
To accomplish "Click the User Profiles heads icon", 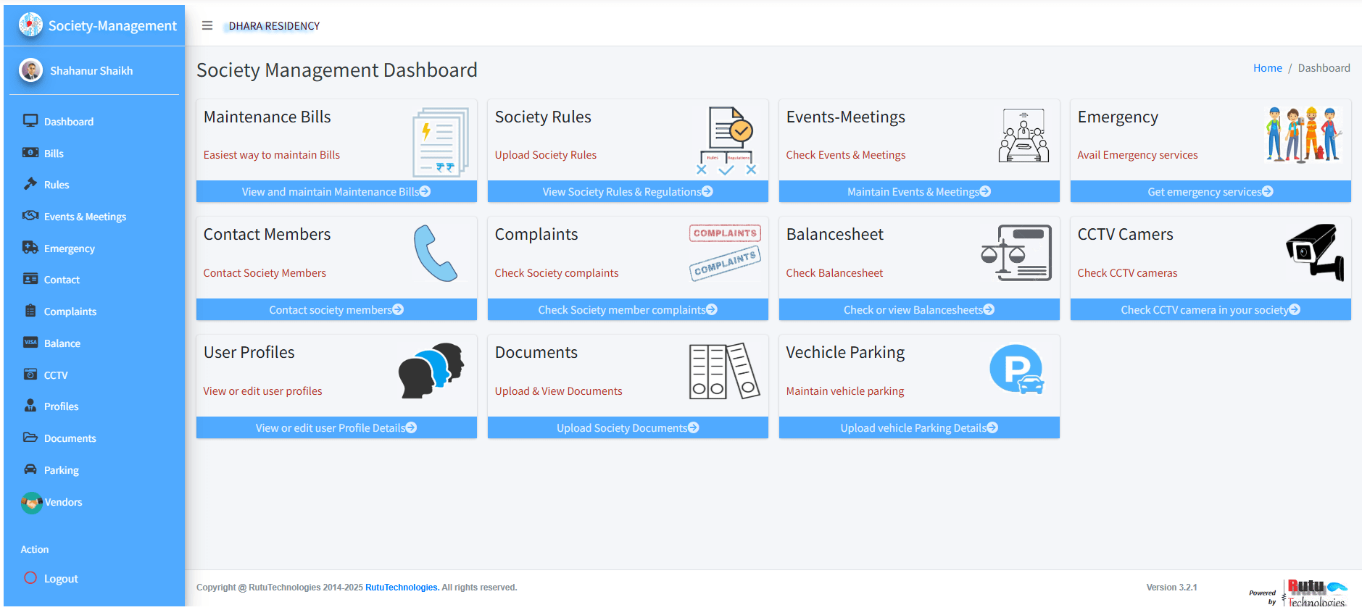I will [x=431, y=370].
